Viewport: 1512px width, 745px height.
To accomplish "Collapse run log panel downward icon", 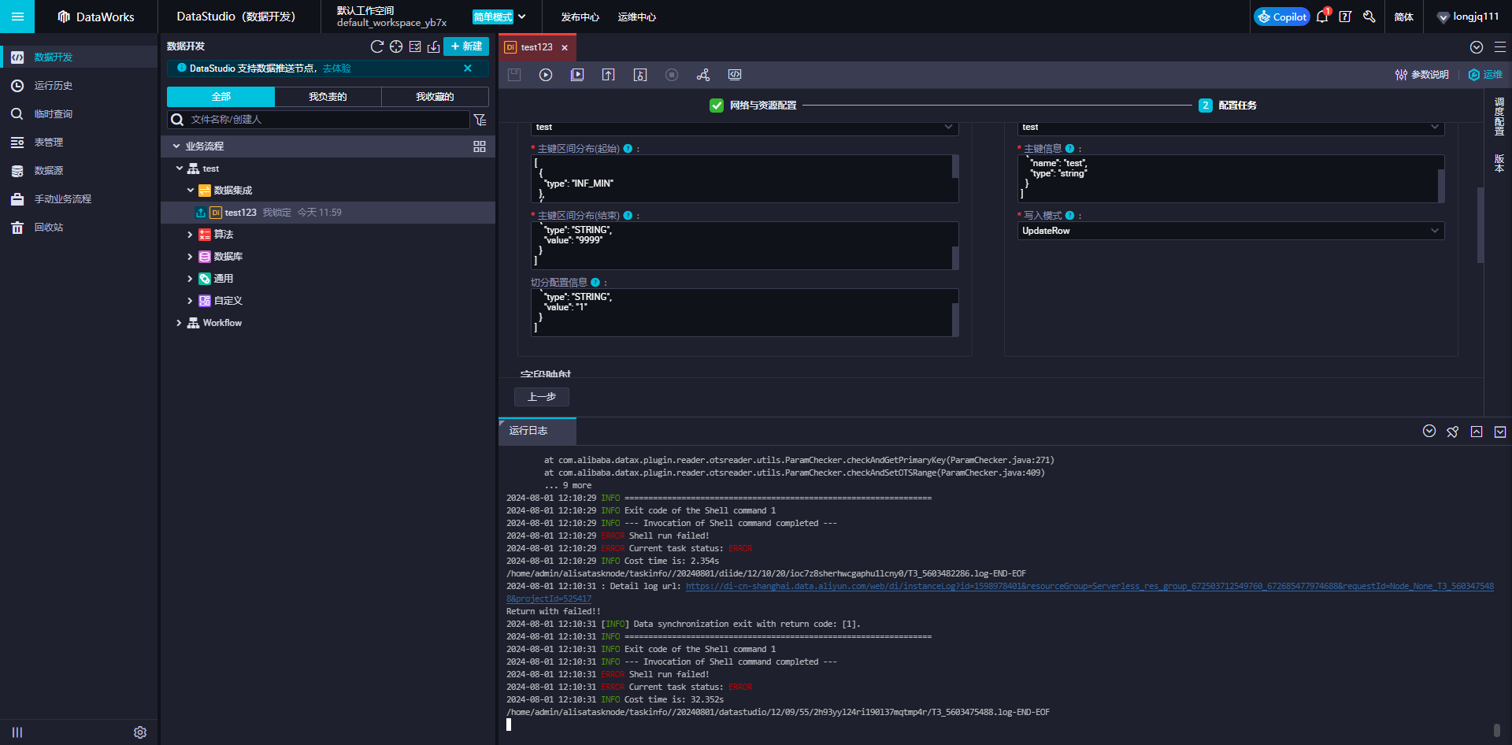I will 1500,432.
